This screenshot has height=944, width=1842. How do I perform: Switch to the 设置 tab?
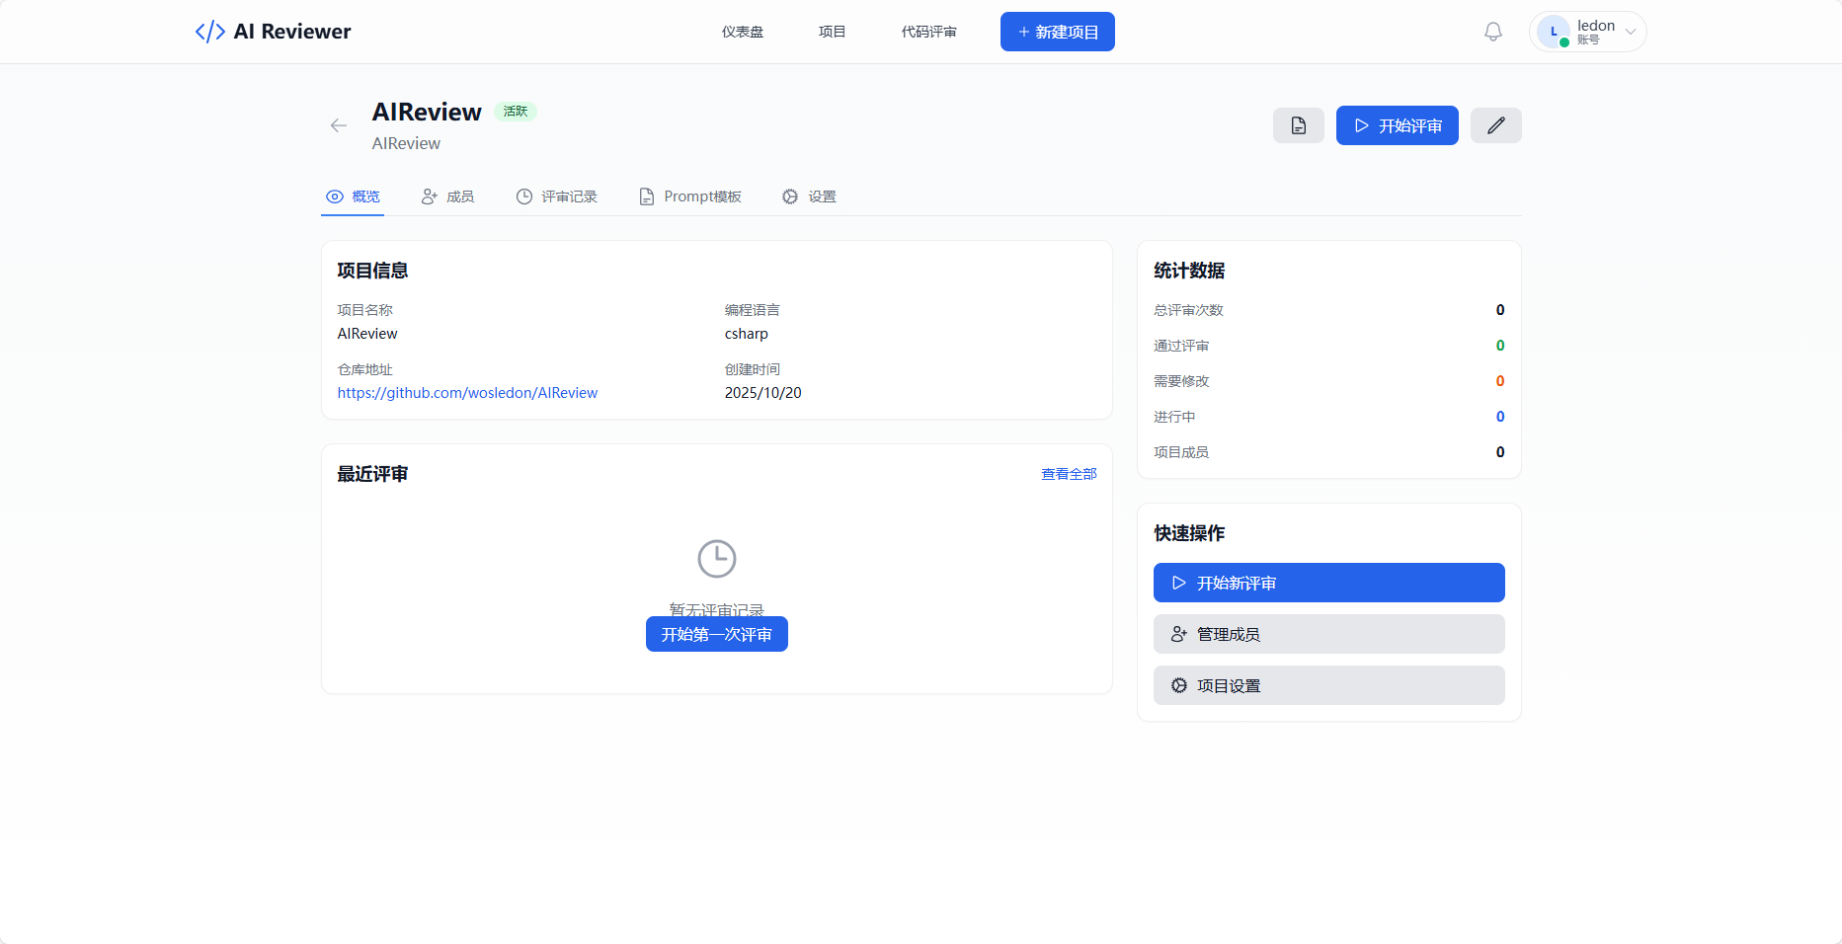coord(809,197)
